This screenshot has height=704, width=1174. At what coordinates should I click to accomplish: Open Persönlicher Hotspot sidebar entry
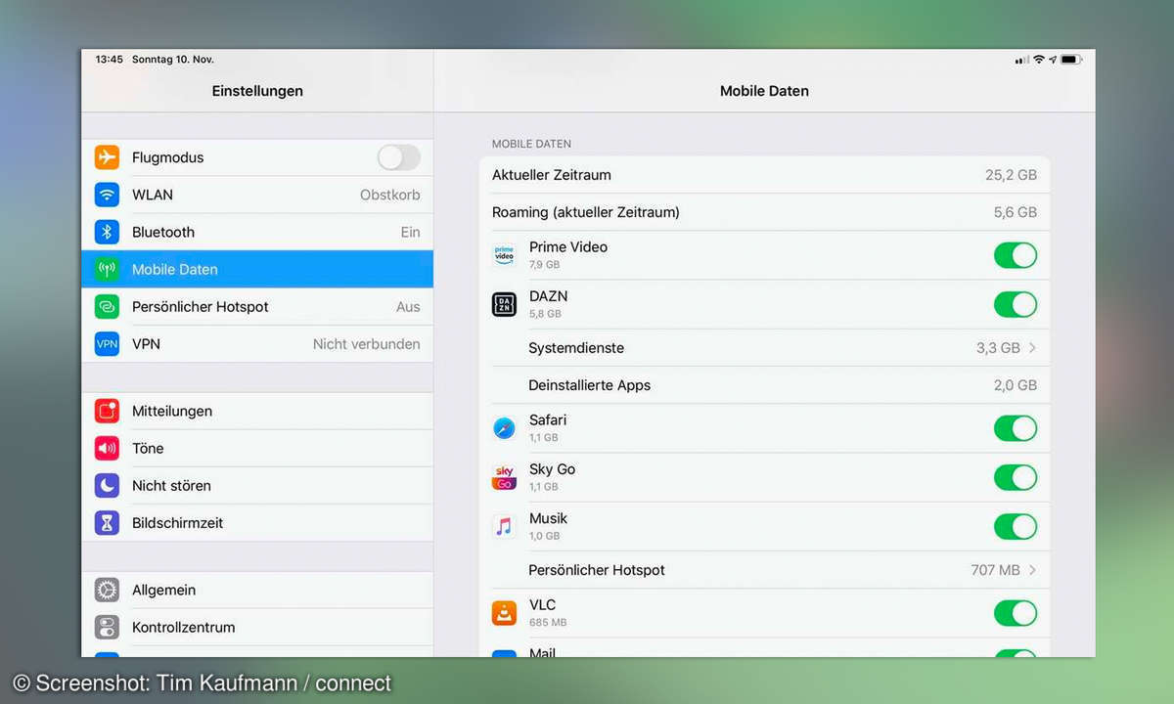point(257,306)
